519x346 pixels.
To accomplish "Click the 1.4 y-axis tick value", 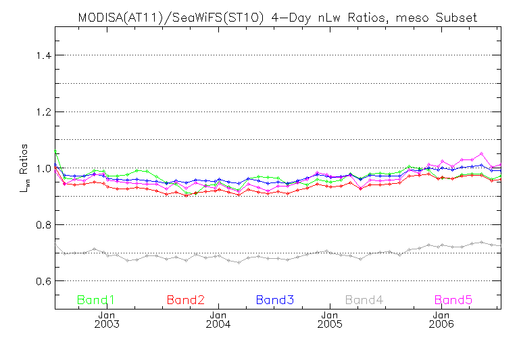I will (x=44, y=55).
